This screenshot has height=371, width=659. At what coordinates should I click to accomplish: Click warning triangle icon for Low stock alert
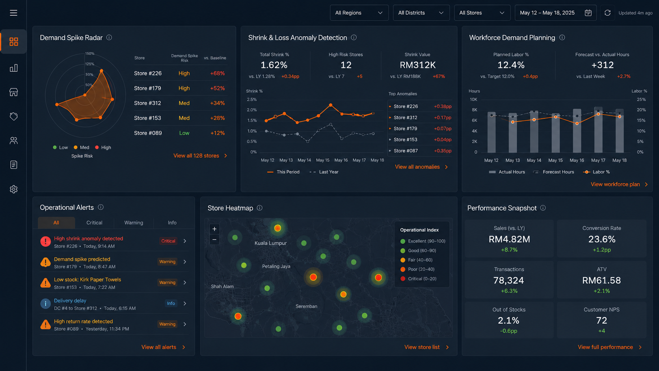click(x=45, y=283)
